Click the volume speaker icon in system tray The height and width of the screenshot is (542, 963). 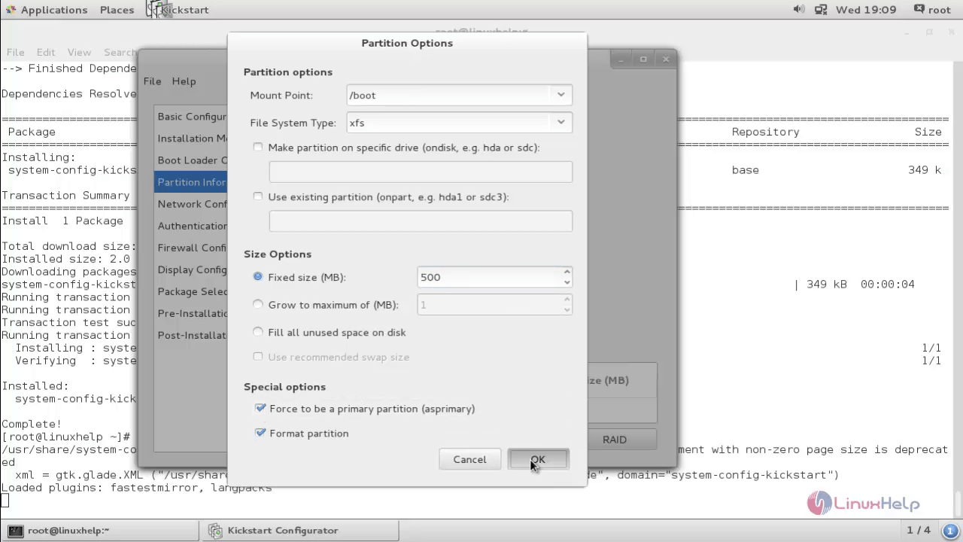pyautogui.click(x=799, y=10)
